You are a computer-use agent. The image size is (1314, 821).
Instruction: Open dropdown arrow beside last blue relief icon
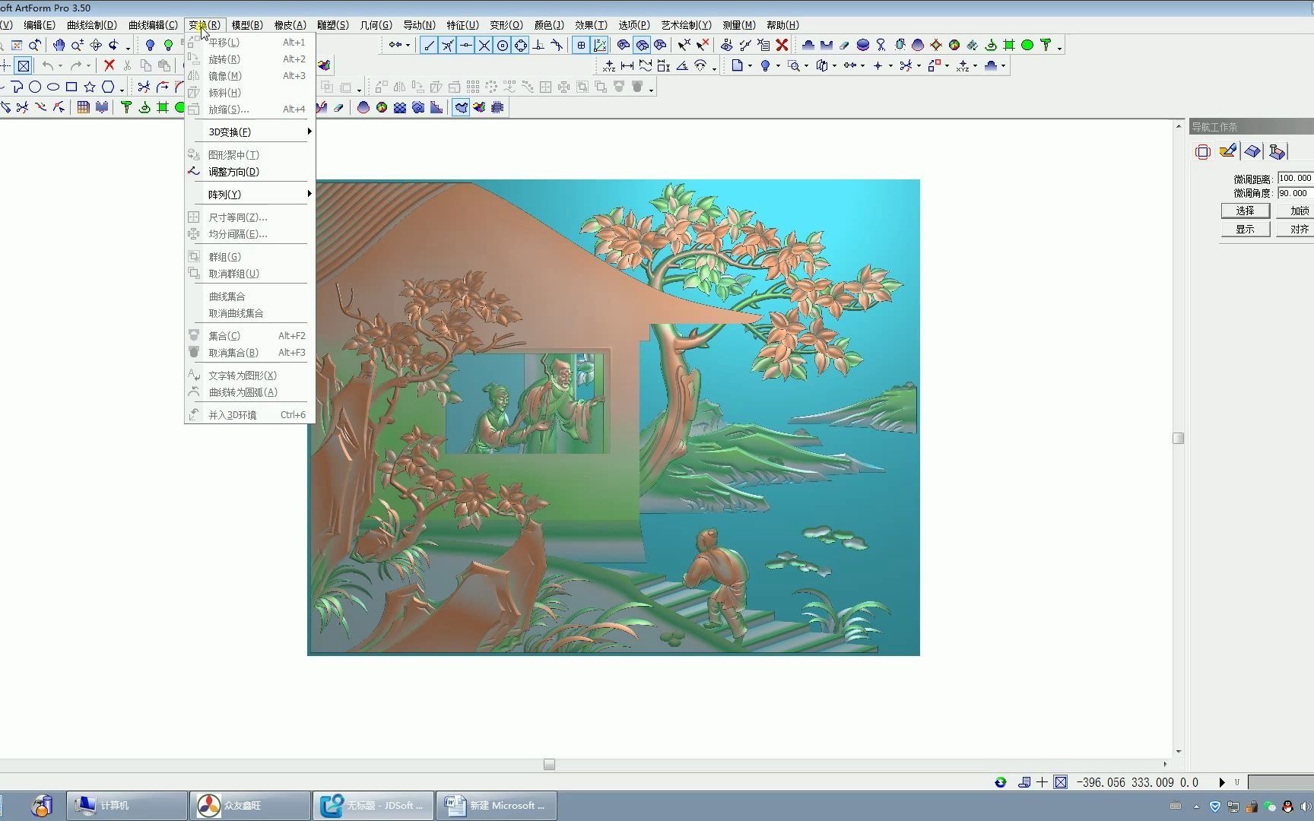tap(1003, 66)
